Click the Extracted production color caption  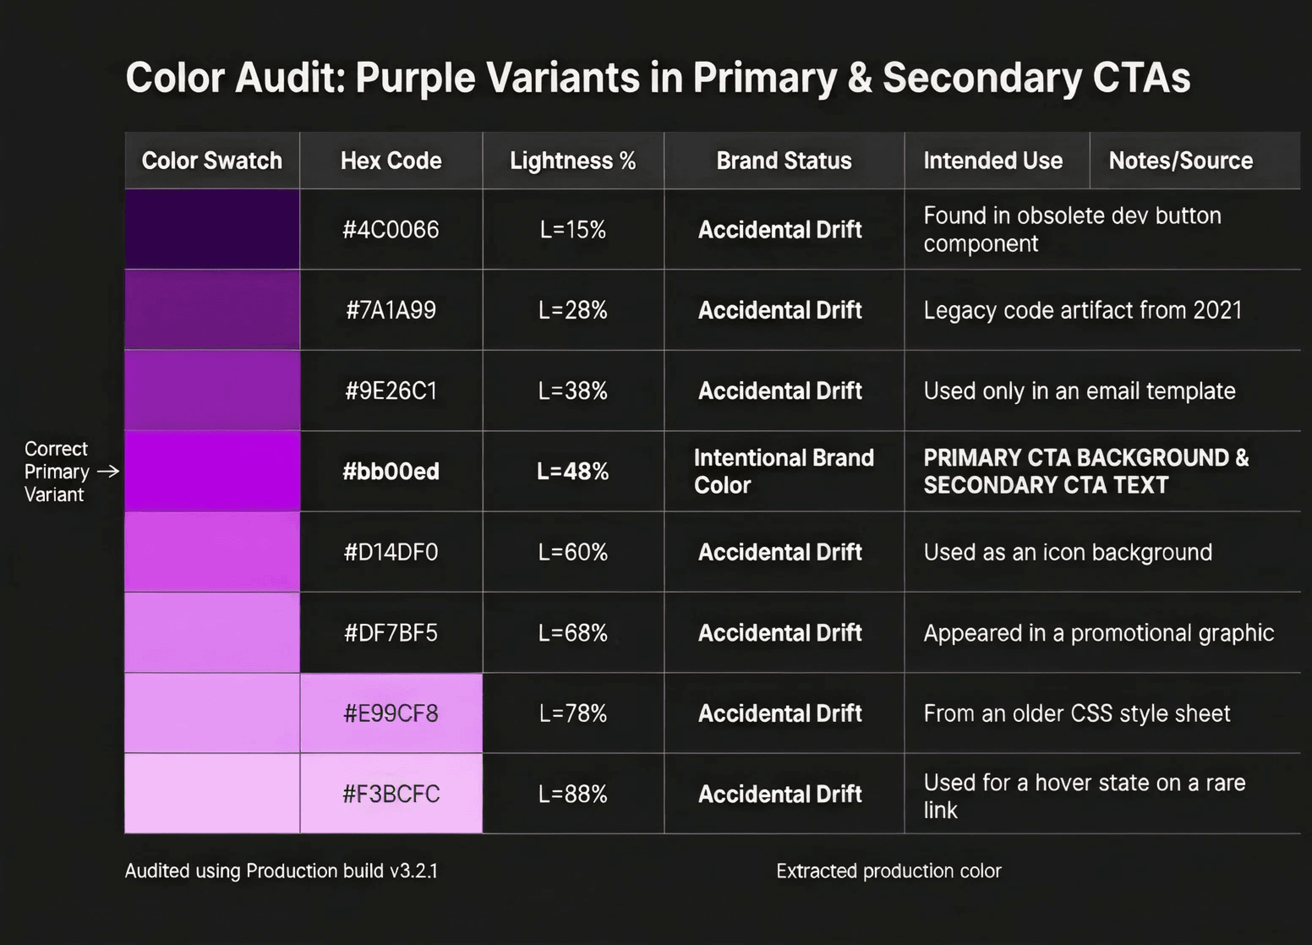(888, 870)
